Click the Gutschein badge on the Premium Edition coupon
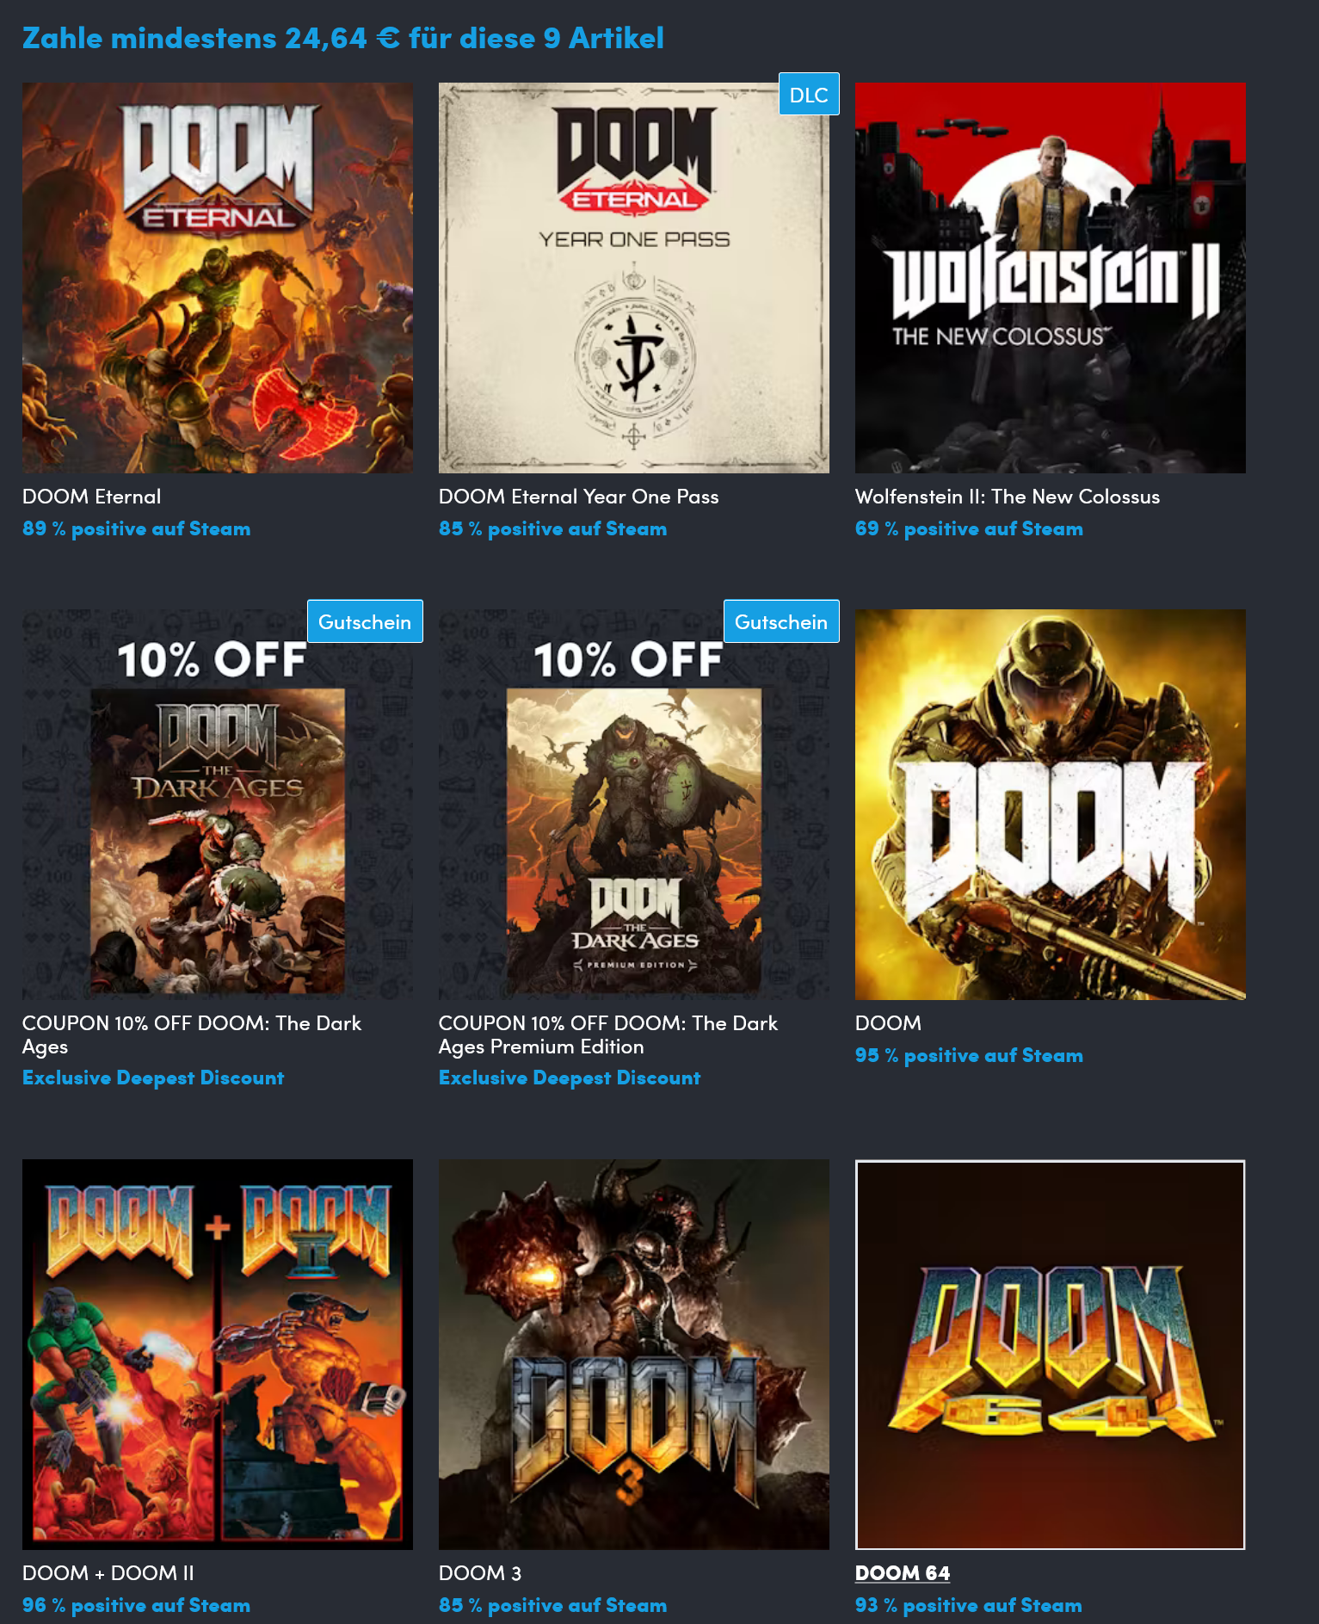This screenshot has width=1319, height=1624. click(x=781, y=621)
